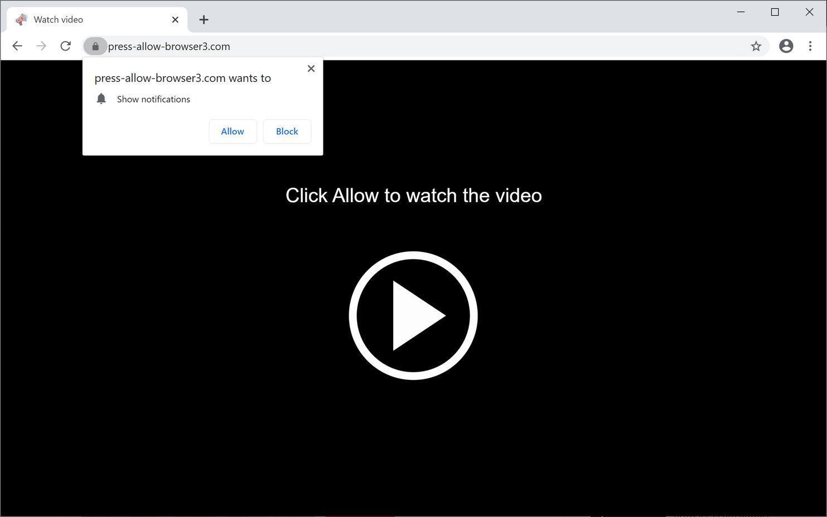
Task: Click the Click Allow to watch heading
Action: pyautogui.click(x=413, y=195)
